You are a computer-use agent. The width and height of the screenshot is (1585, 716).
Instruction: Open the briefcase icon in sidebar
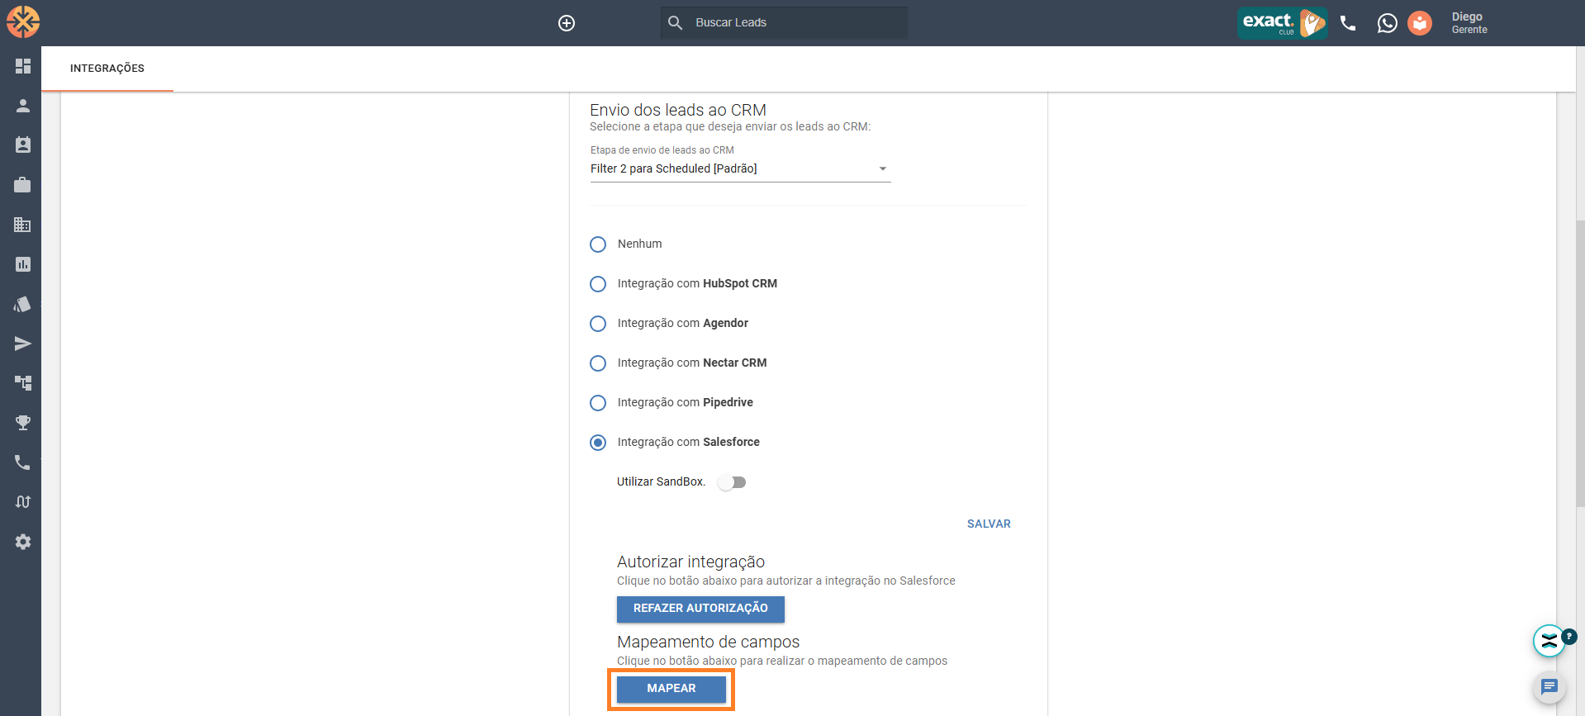[23, 185]
